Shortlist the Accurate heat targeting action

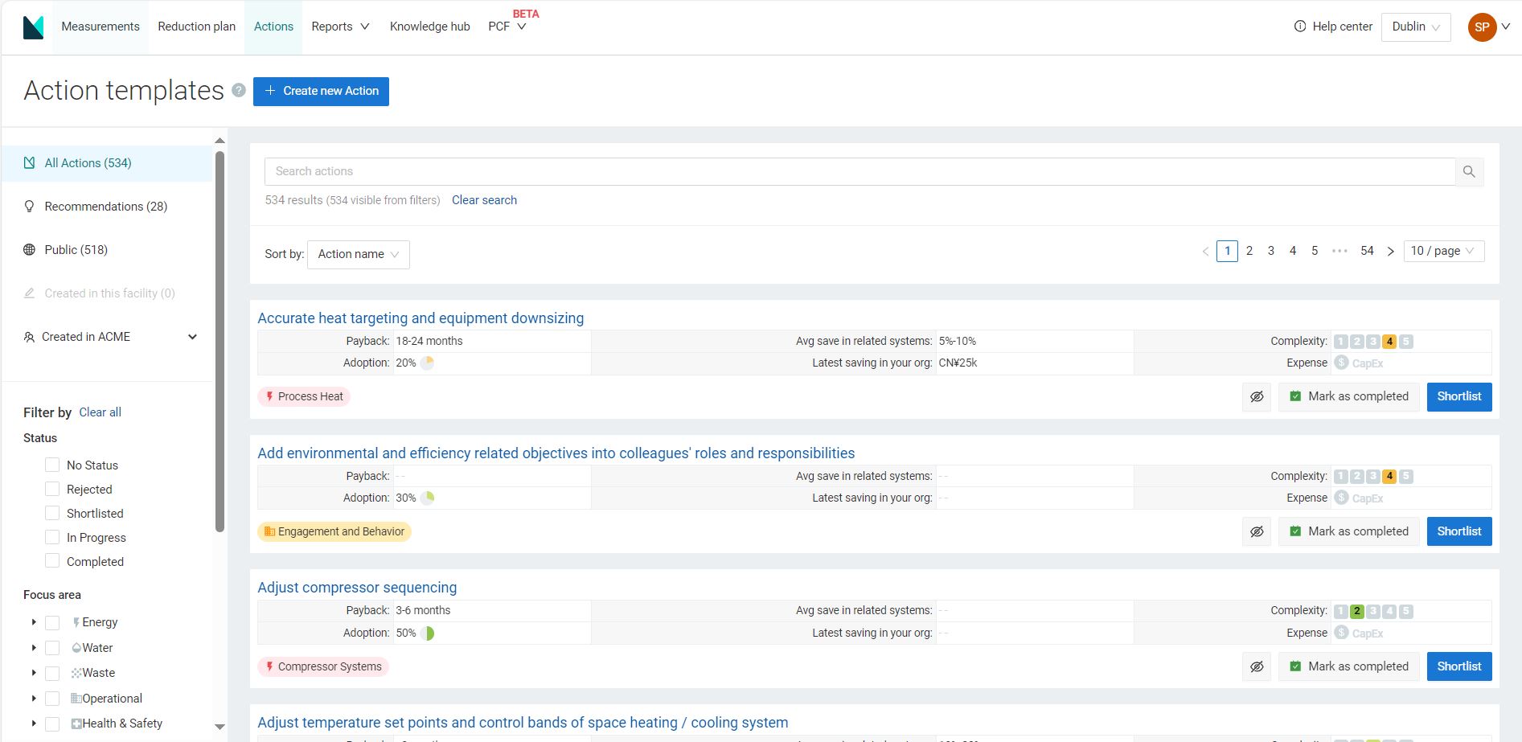[1459, 396]
